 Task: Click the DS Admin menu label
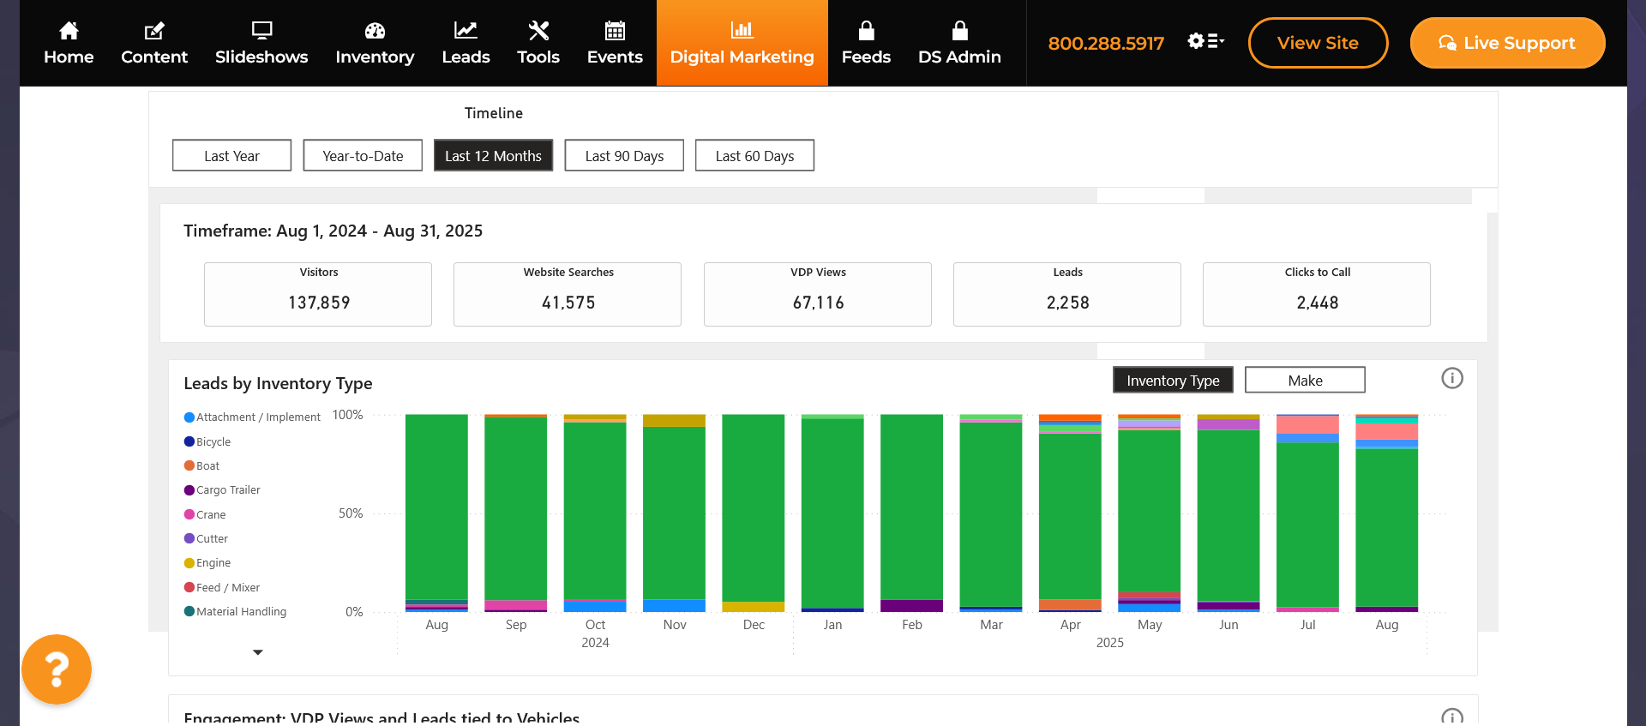click(959, 57)
